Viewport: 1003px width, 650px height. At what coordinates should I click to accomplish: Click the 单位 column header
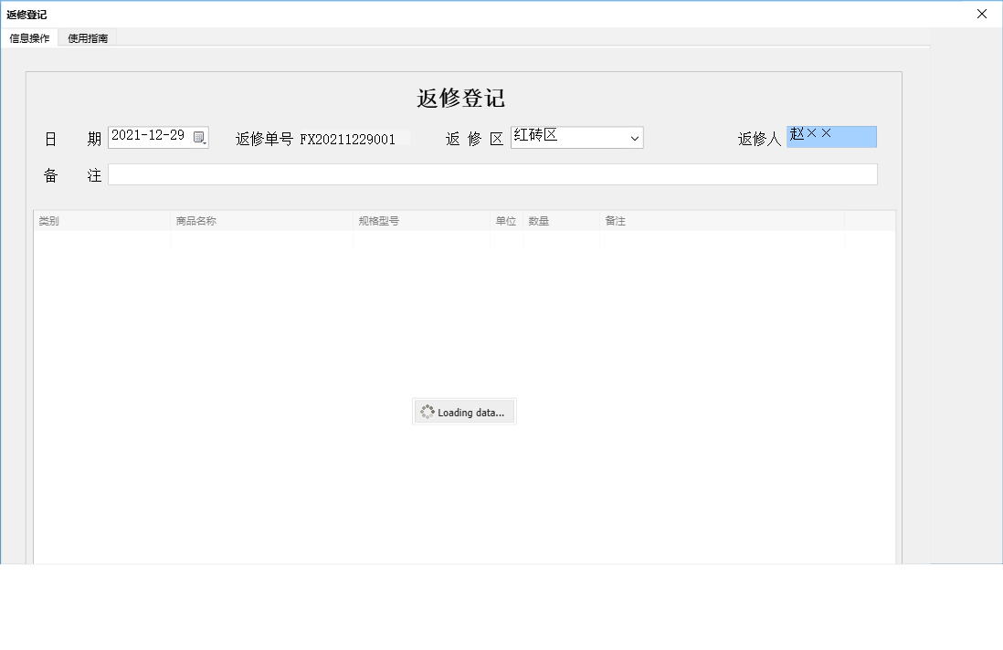[506, 220]
